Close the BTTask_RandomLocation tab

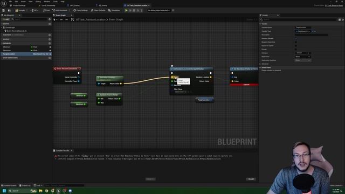pos(149,5)
